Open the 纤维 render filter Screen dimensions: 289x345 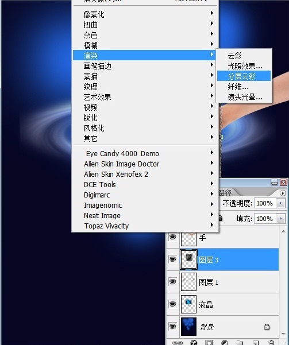point(244,87)
